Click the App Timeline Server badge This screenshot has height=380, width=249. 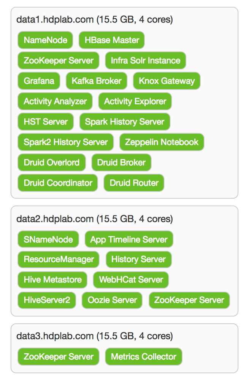click(129, 239)
